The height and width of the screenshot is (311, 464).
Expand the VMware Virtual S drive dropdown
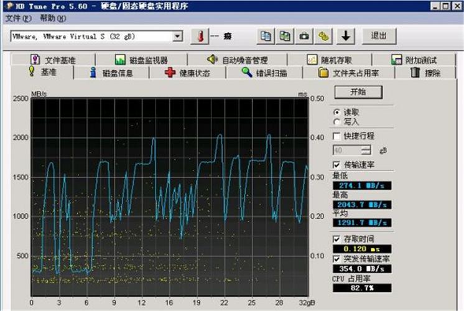pyautogui.click(x=177, y=37)
